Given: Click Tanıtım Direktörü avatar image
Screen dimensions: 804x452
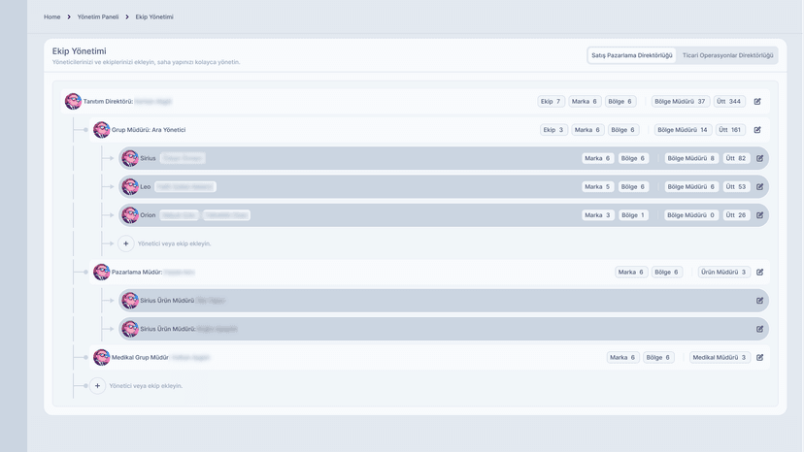Looking at the screenshot, I should point(73,101).
